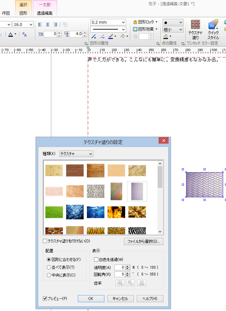
Task: Switch to the 透過編集 ribbon tab
Action: [45, 13]
